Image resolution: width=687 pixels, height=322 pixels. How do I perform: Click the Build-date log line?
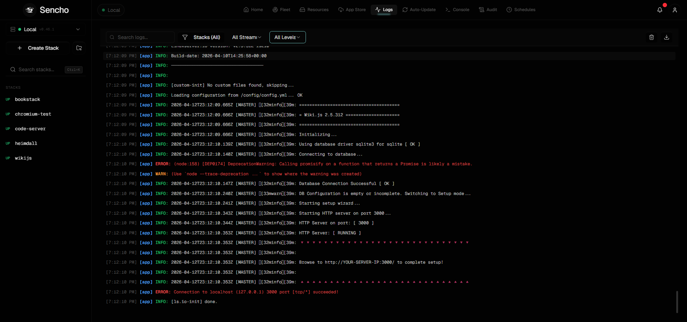click(389, 56)
